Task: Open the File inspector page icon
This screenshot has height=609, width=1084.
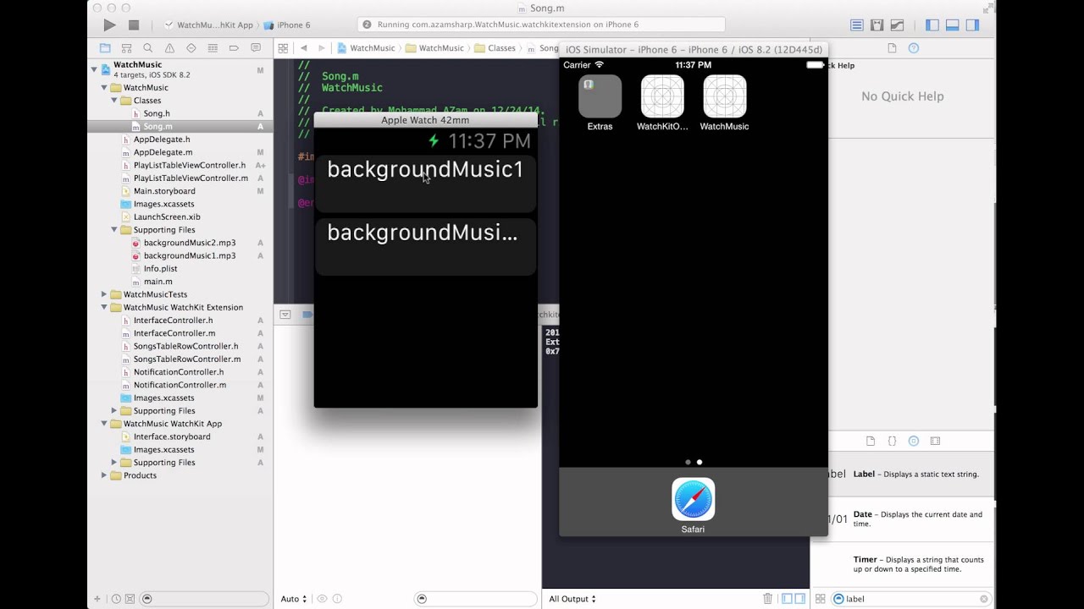Action: 892,48
